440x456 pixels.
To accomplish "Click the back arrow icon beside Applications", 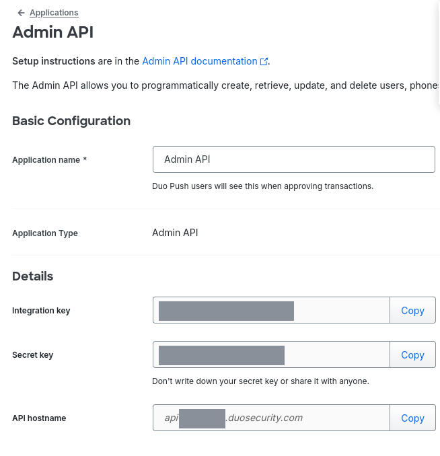I will pyautogui.click(x=21, y=13).
